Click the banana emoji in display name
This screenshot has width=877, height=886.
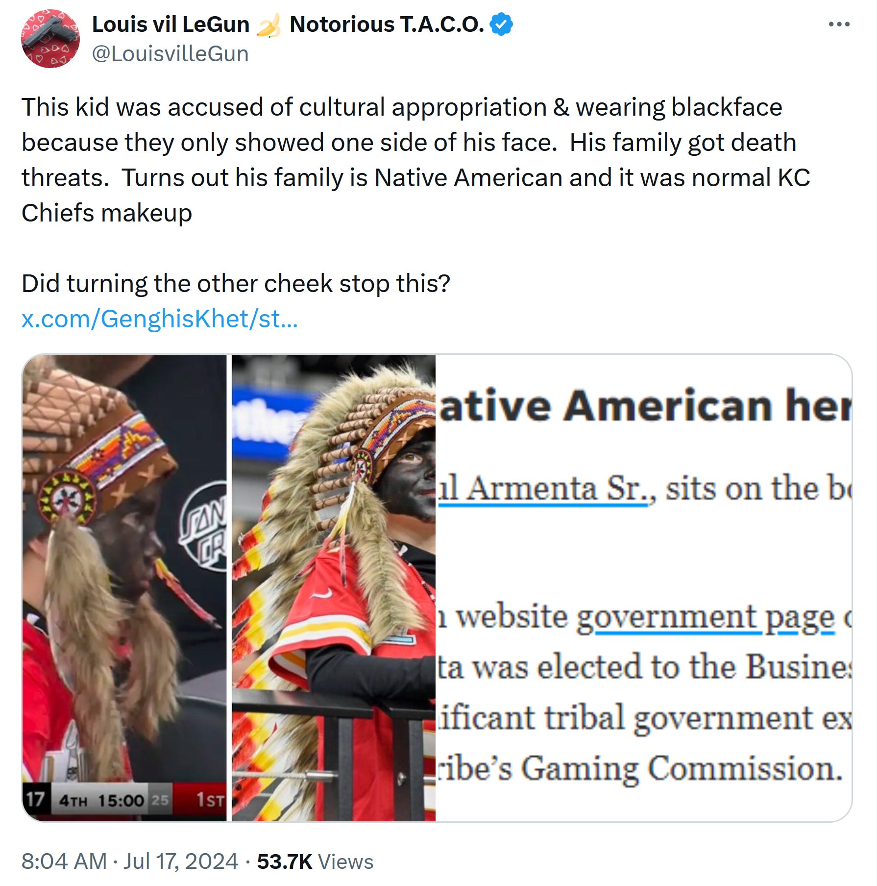pos(269,25)
